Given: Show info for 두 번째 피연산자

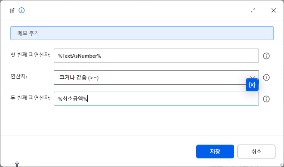Looking at the screenshot, I should 266,99.
